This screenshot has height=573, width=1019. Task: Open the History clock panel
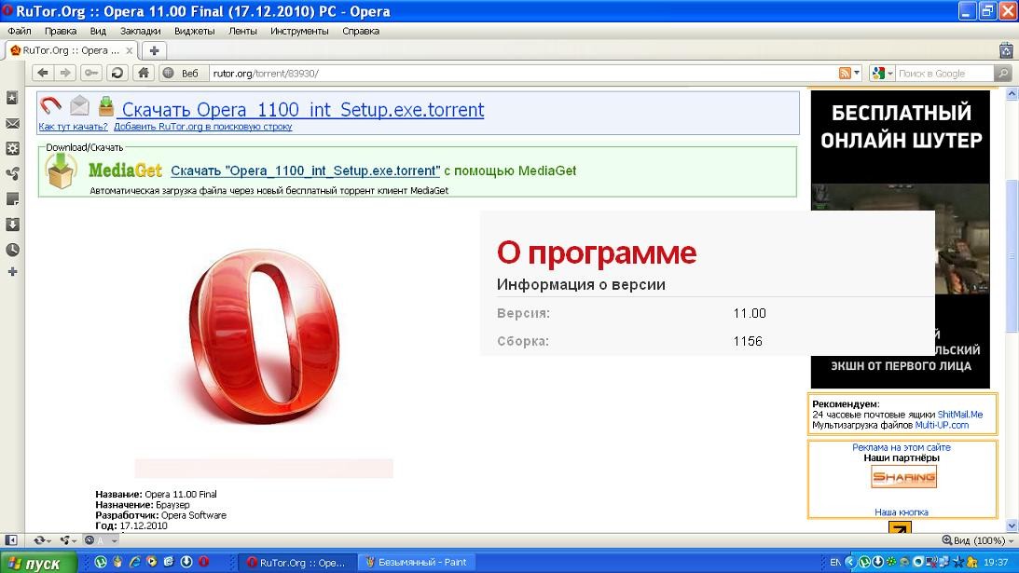point(12,249)
